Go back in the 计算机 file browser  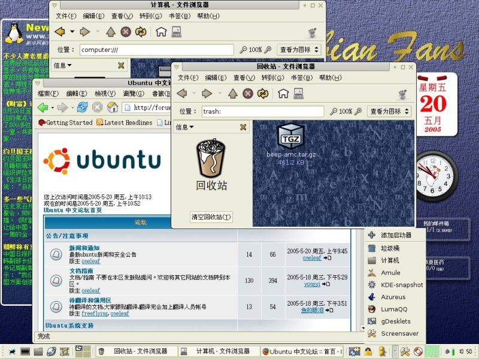click(x=60, y=32)
